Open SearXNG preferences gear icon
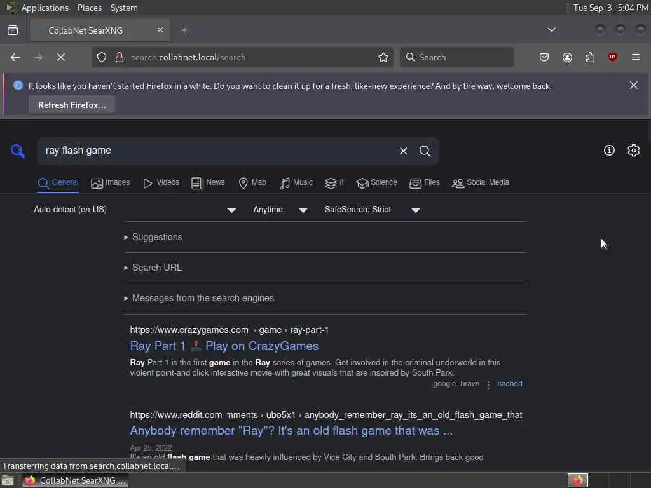 (633, 150)
